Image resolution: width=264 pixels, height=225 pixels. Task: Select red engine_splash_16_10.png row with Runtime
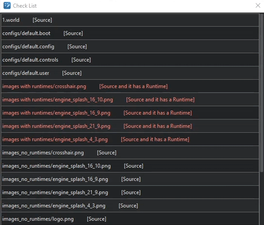pos(130,100)
